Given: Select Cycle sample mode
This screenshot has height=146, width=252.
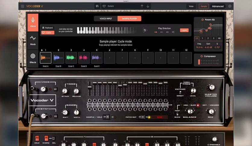Looking at the screenshot, I should point(48,33).
